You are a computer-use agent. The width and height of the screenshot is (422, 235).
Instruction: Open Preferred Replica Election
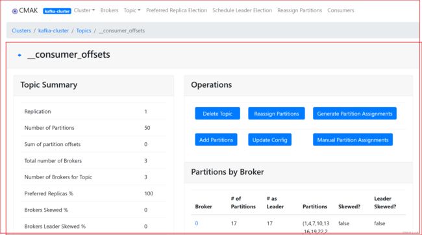point(177,10)
